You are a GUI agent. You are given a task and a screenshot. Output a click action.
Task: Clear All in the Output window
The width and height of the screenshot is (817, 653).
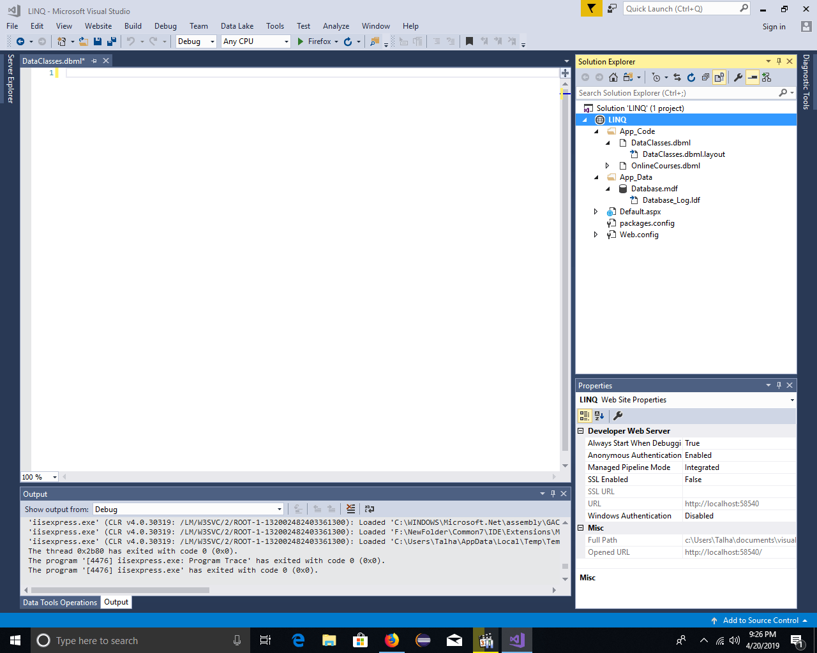pos(350,509)
